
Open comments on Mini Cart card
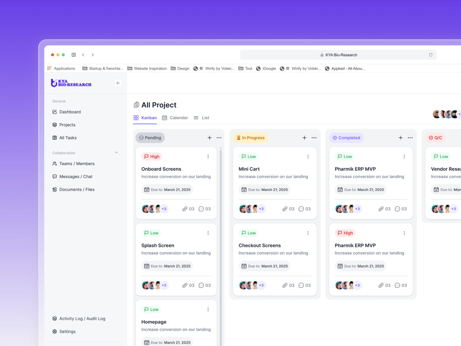(x=305, y=209)
